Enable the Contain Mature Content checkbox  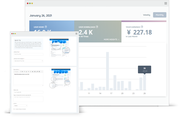(14, 109)
